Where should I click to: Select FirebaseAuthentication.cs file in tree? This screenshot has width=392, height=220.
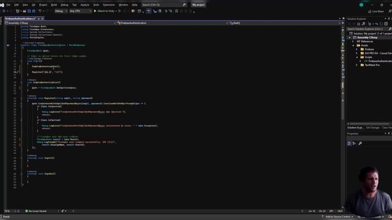[x=379, y=61]
